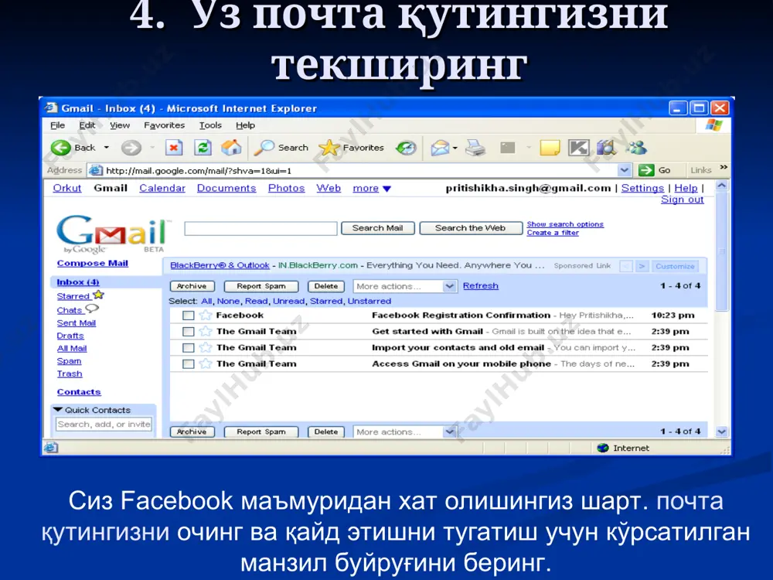Click the Quick Contacts search field
773x580 pixels.
104,424
